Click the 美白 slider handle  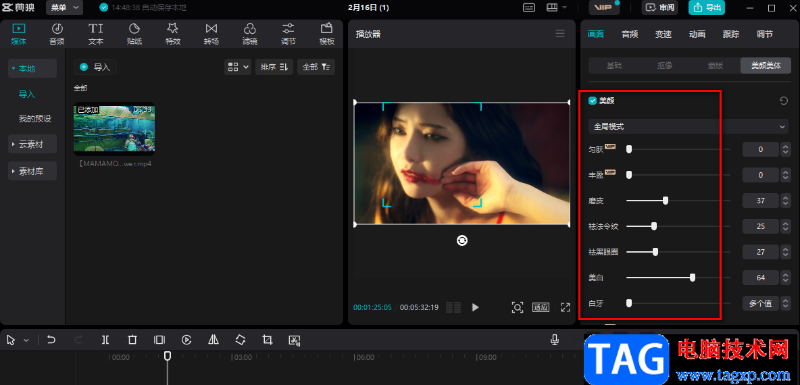693,278
